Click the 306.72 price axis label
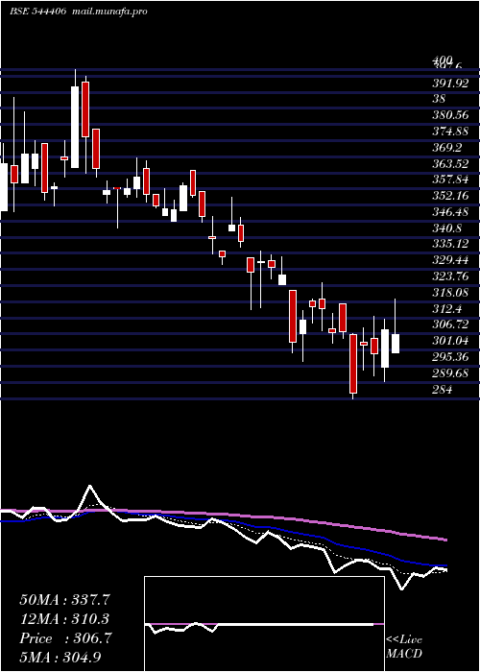 click(450, 325)
